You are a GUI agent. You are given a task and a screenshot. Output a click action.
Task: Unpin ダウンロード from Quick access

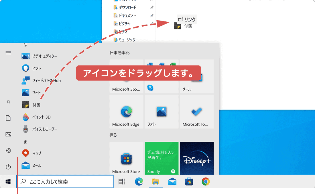tap(151, 7)
